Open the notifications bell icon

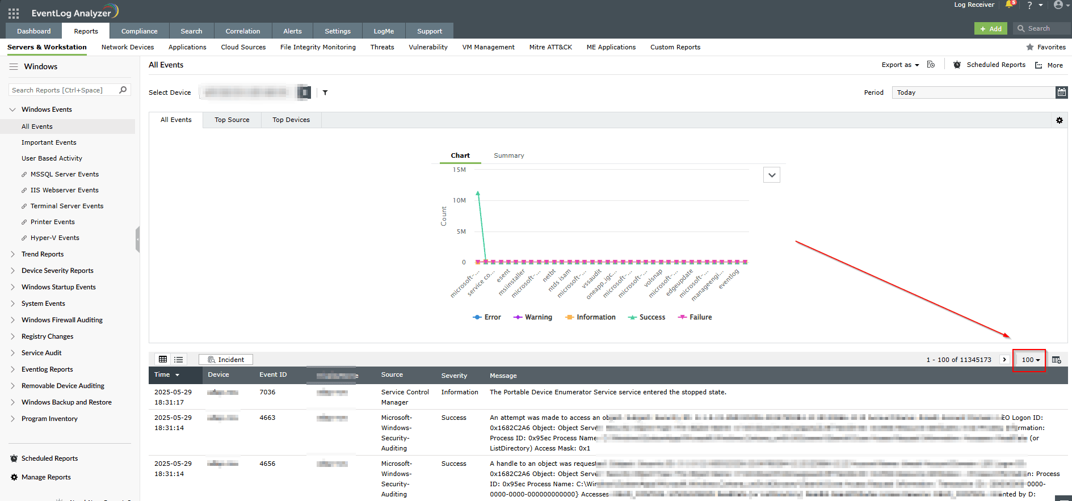point(1010,5)
